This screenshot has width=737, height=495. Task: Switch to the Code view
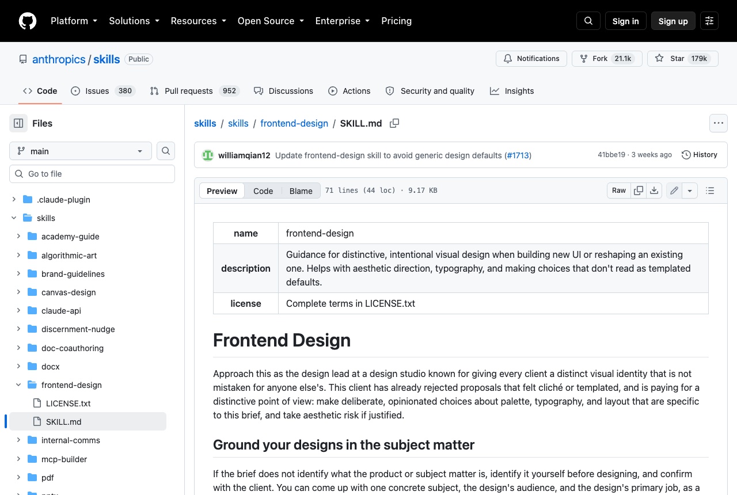263,191
